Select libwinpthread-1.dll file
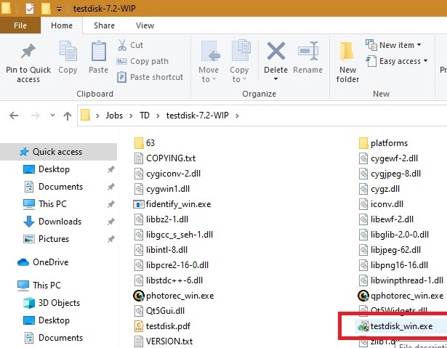The height and width of the screenshot is (348, 447). pyautogui.click(x=401, y=280)
